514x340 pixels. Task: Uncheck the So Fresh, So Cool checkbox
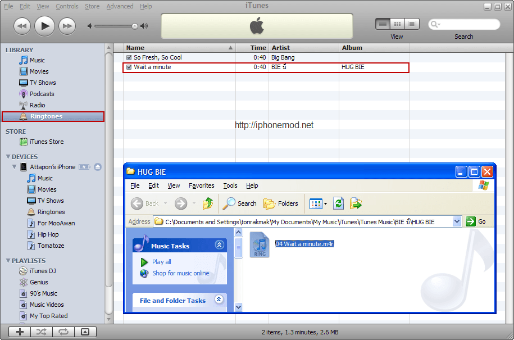coord(129,57)
